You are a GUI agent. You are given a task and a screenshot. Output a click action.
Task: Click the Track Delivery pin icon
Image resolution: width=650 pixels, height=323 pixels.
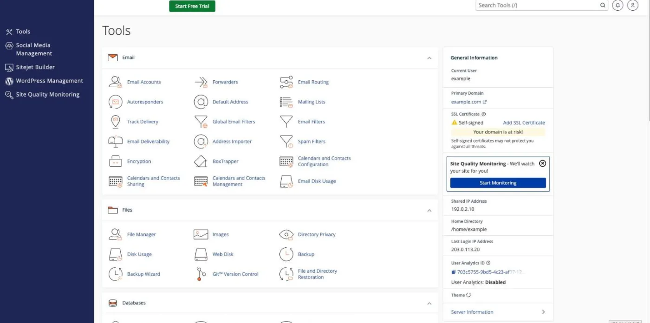[115, 122]
